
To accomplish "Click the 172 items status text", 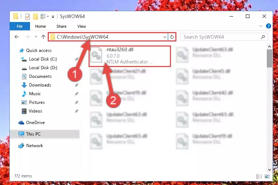I will (x=23, y=176).
